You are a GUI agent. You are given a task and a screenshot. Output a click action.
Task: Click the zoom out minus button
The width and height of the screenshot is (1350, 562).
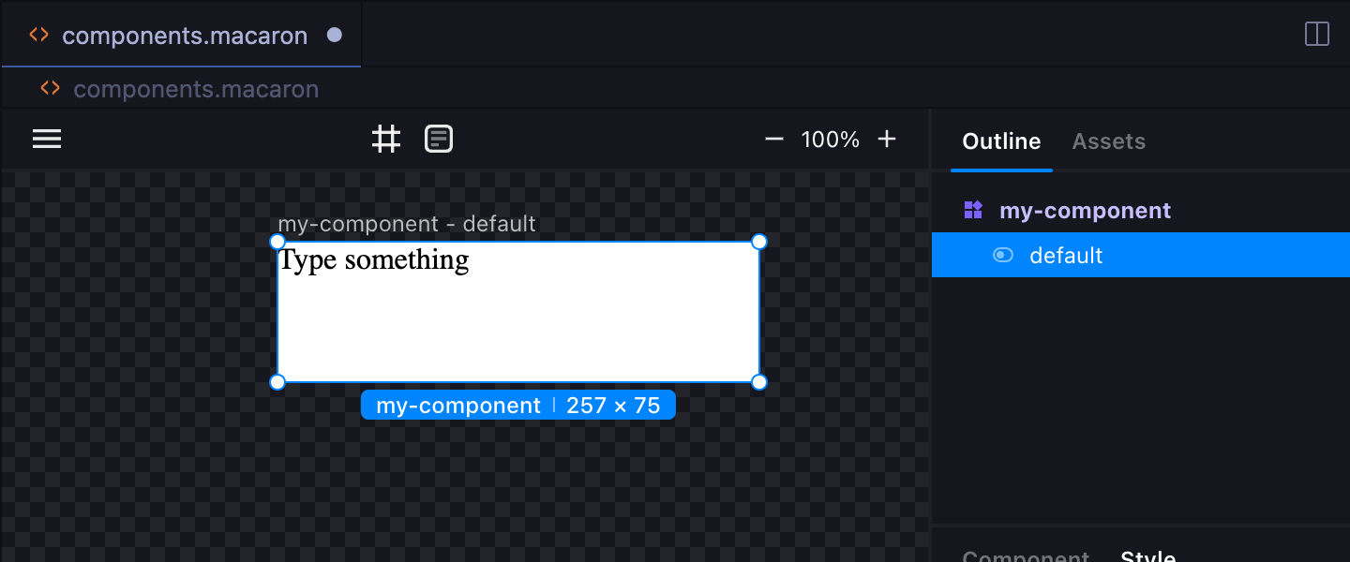tap(773, 140)
